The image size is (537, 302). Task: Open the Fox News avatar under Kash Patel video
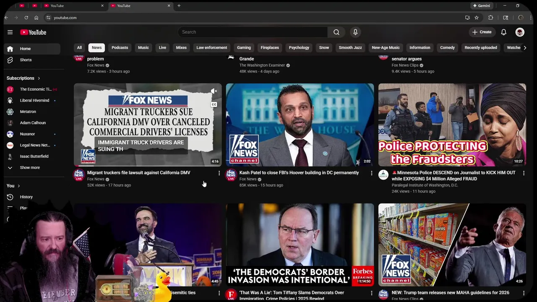coord(231,175)
